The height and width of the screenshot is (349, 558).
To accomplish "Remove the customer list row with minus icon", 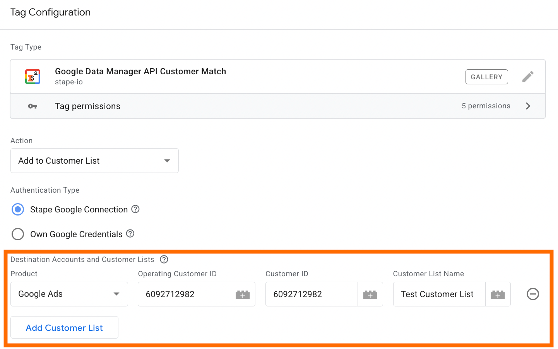I will pos(533,294).
